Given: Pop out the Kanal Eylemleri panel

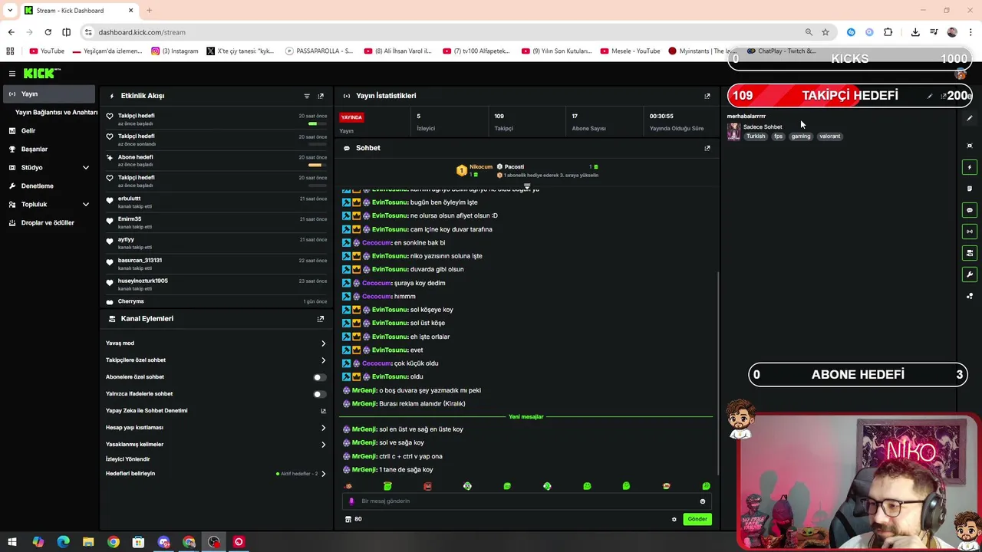Looking at the screenshot, I should point(321,319).
